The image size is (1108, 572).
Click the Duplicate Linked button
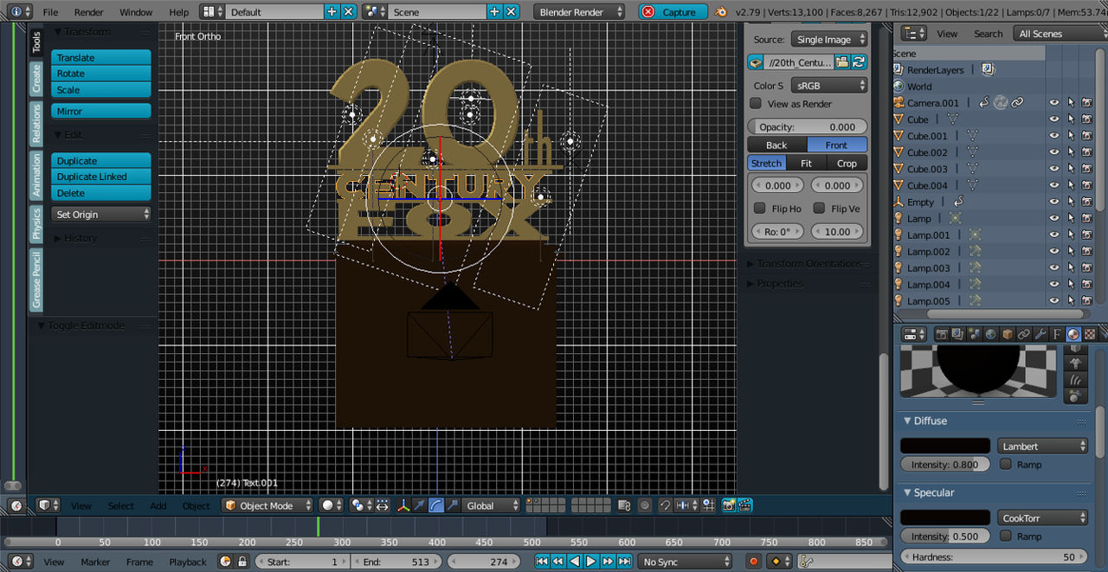tap(101, 177)
